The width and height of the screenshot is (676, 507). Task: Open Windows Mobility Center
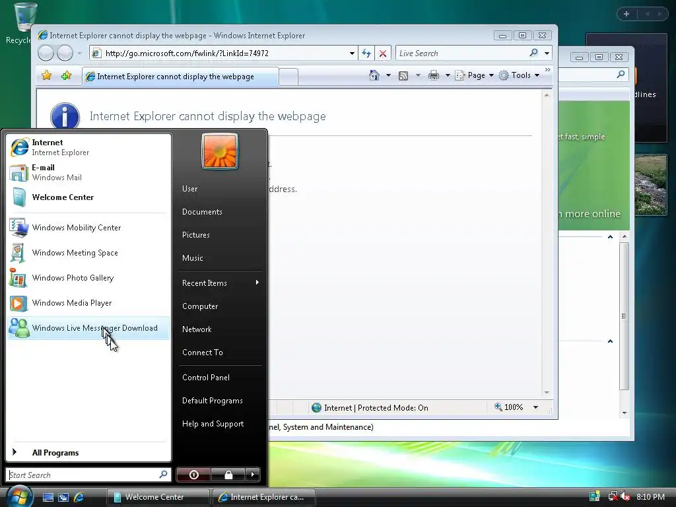tap(88, 228)
